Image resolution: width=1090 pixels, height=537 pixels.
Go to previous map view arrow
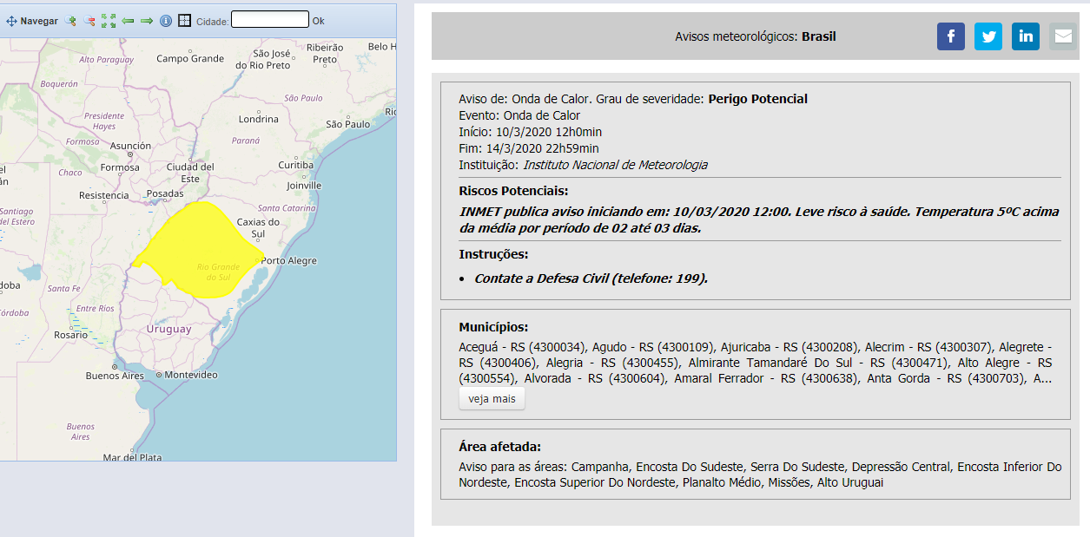128,21
